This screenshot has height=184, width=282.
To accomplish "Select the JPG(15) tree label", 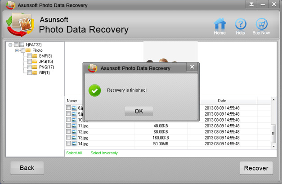I will (x=46, y=62).
